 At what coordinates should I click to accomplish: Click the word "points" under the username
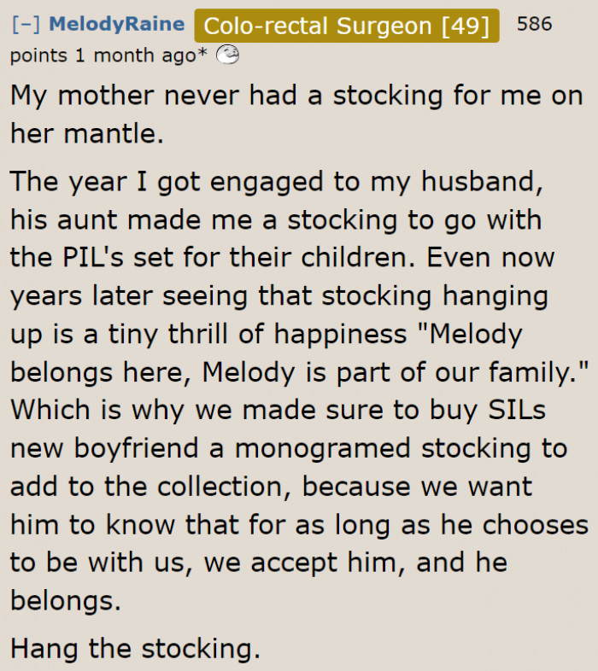38,56
